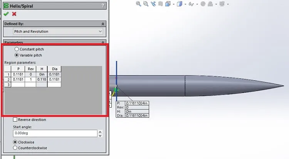Screen dimensions: 289x159
Task: Choose the Counterclockwise radio option
Action: tap(15, 148)
